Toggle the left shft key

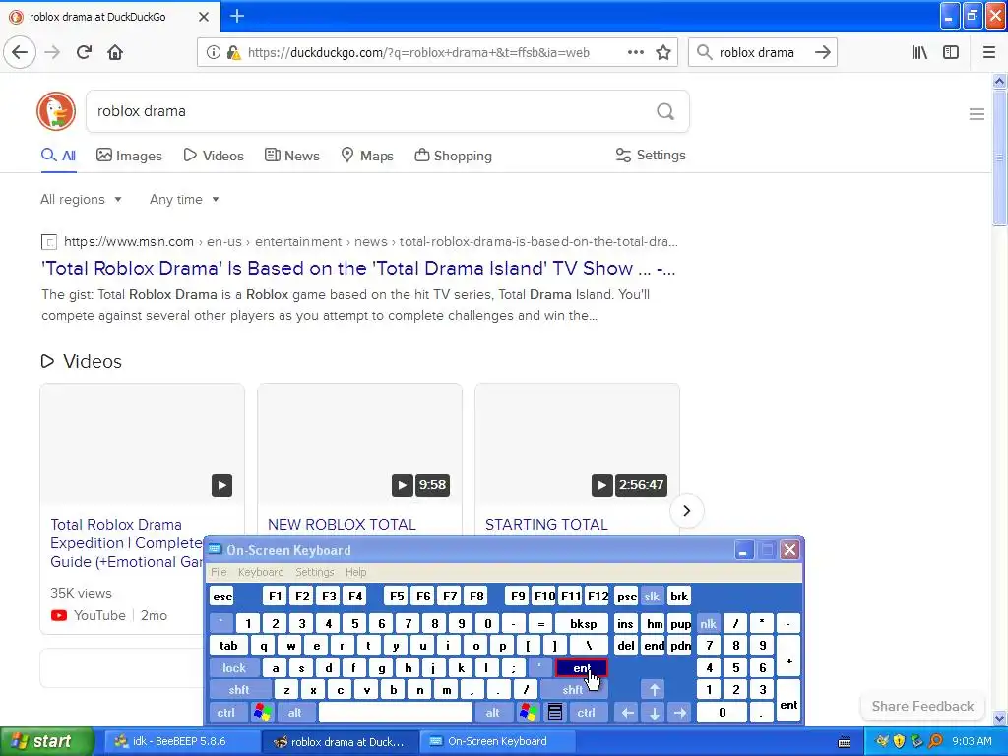pos(239,690)
